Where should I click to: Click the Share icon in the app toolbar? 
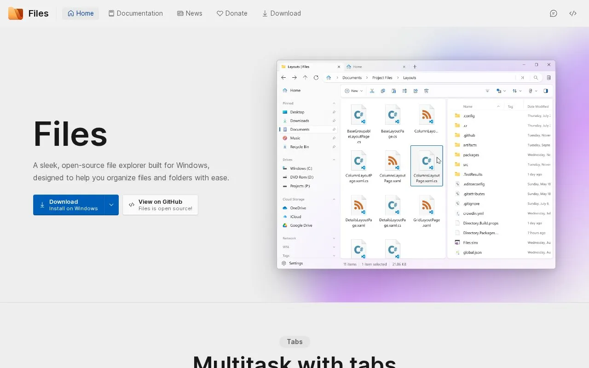(x=416, y=91)
